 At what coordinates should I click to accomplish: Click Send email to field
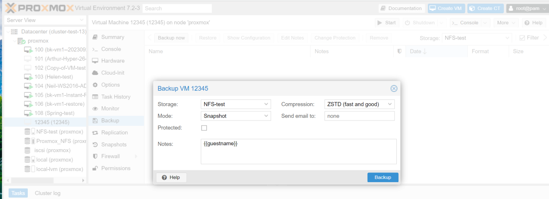pos(359,116)
